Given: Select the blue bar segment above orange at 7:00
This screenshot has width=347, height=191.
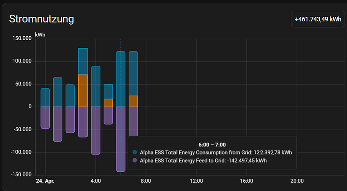Looking at the screenshot, I should pyautogui.click(x=133, y=74).
